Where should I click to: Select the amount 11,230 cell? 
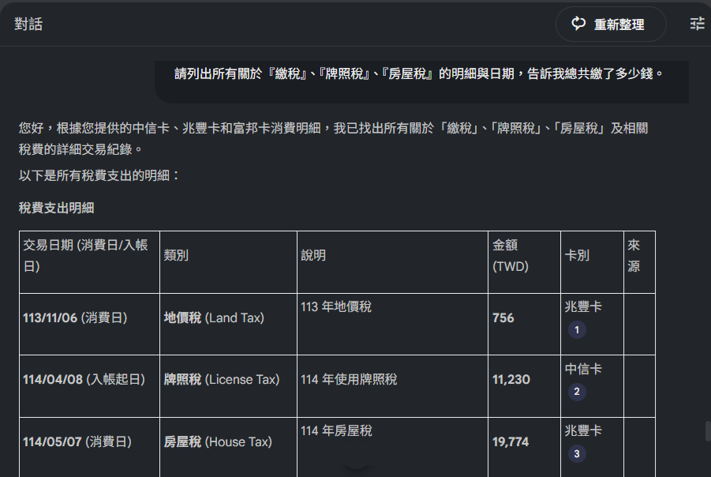pos(524,385)
